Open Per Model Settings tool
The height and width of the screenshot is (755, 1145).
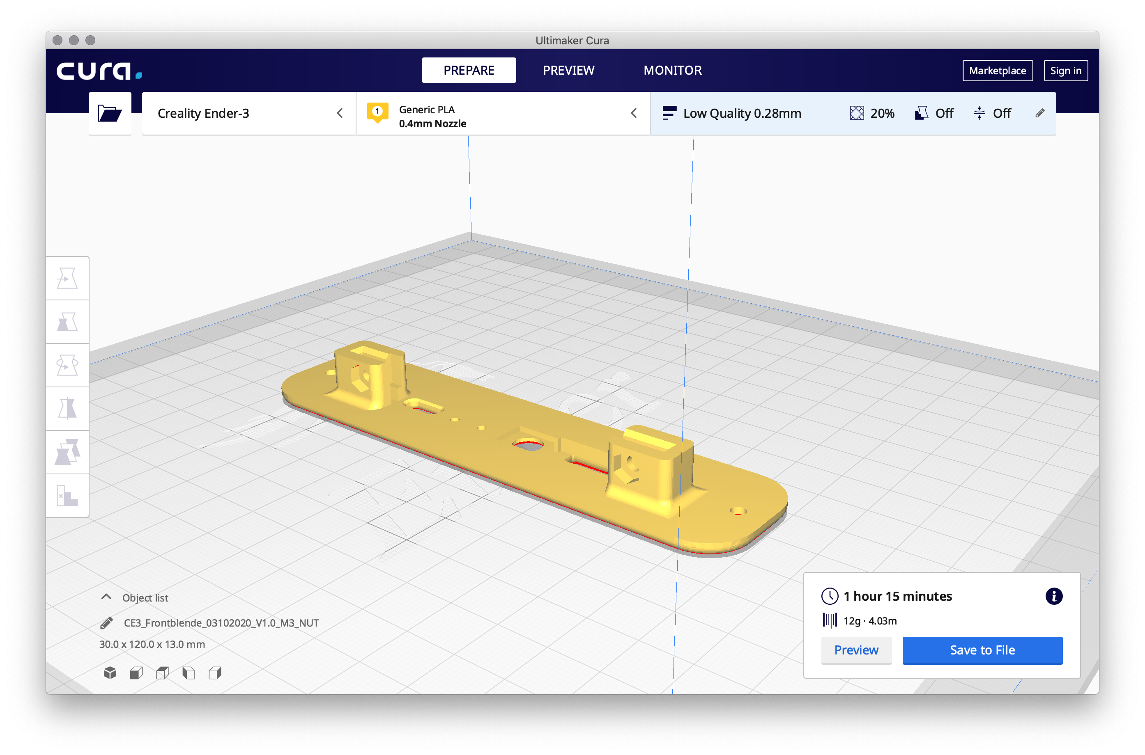pyautogui.click(x=67, y=452)
